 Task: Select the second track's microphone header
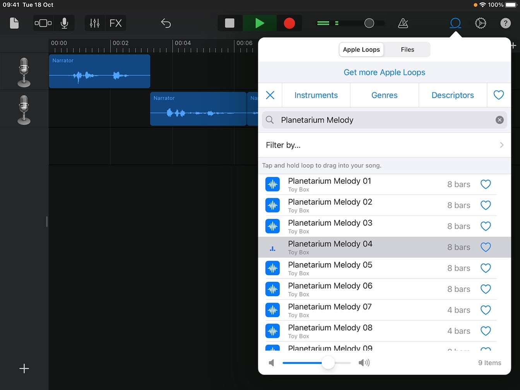(24, 109)
